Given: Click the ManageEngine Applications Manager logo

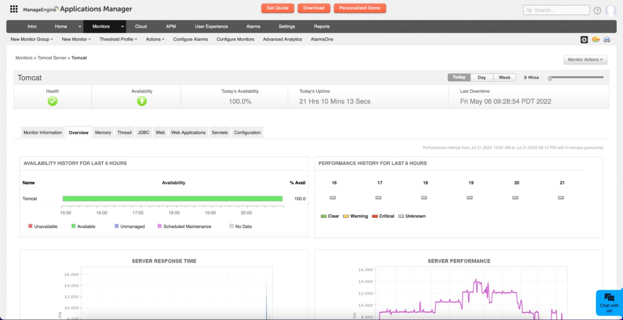Looking at the screenshot, I should pos(77,9).
